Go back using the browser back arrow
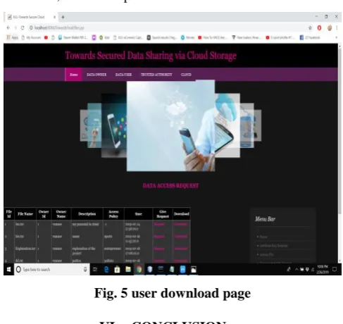The image size is (343, 324). point(8,27)
